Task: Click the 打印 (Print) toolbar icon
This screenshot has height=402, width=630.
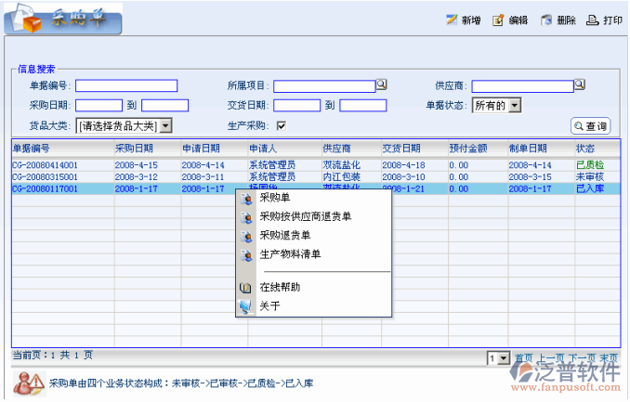Action: [x=593, y=19]
